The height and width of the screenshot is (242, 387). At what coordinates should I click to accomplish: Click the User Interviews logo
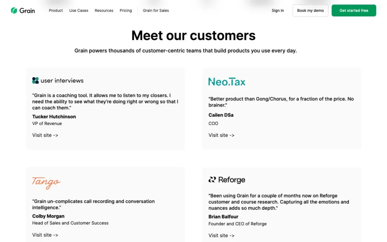(58, 81)
